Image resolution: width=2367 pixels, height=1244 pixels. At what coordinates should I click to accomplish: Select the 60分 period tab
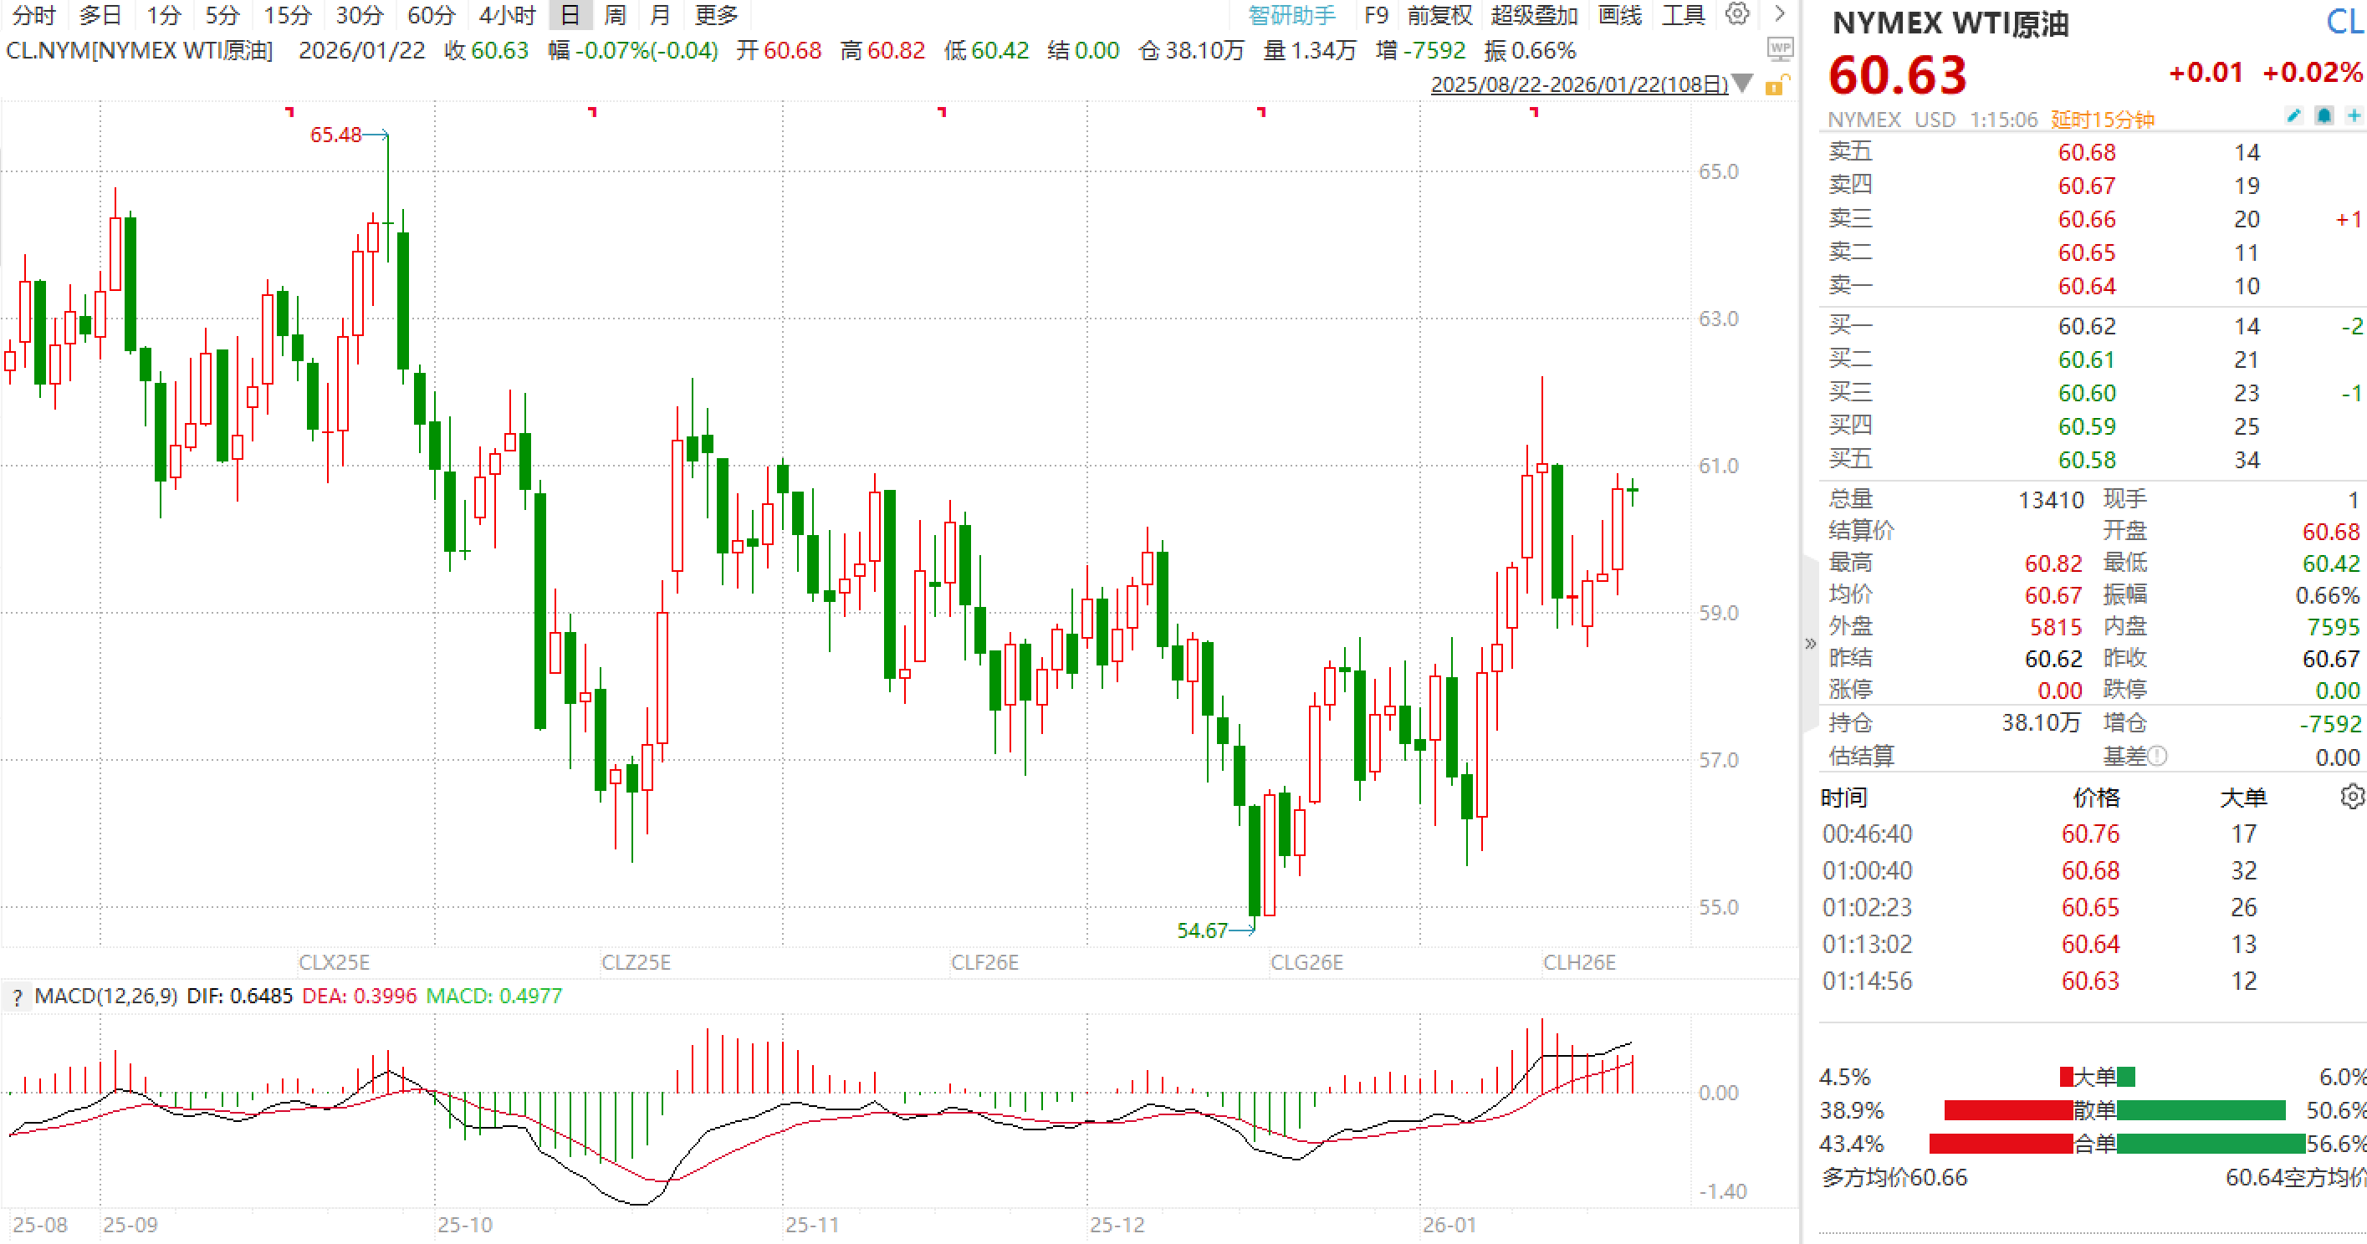(432, 15)
